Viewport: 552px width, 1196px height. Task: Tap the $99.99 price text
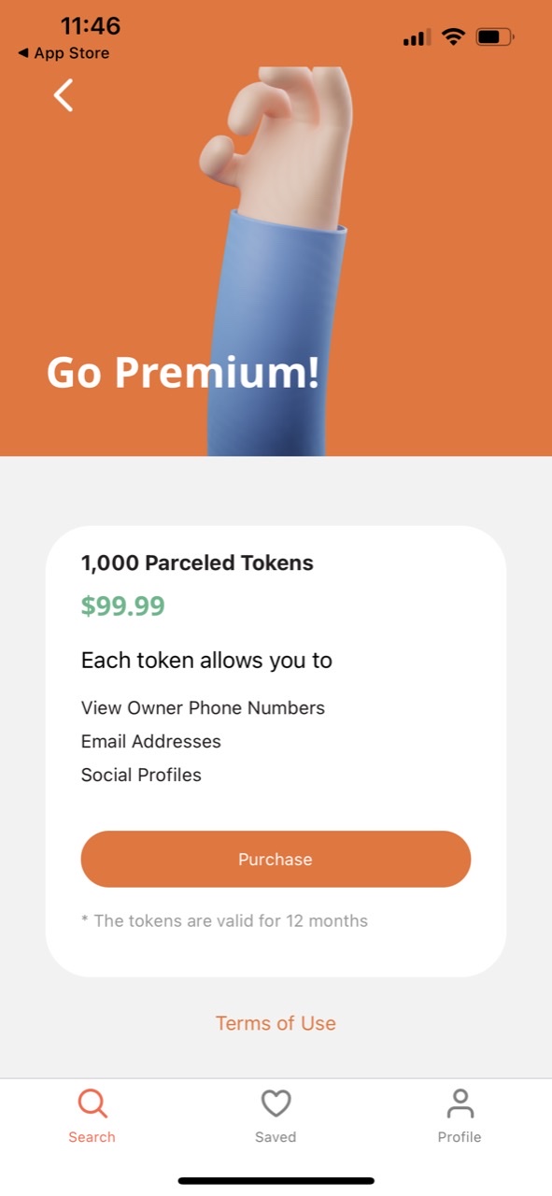click(x=122, y=606)
